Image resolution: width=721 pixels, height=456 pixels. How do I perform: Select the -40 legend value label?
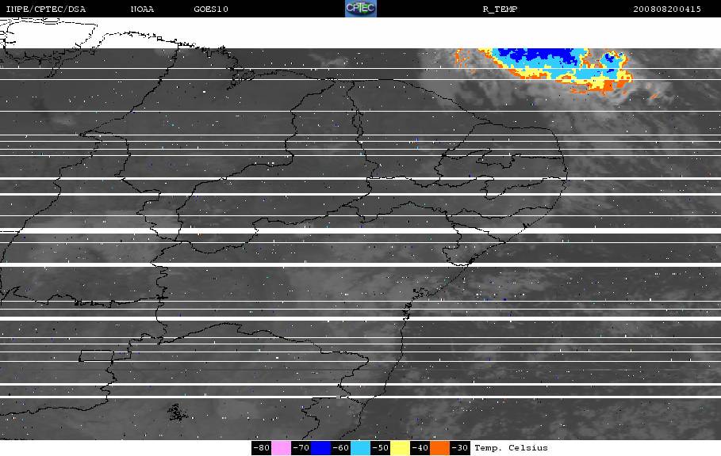(x=420, y=448)
